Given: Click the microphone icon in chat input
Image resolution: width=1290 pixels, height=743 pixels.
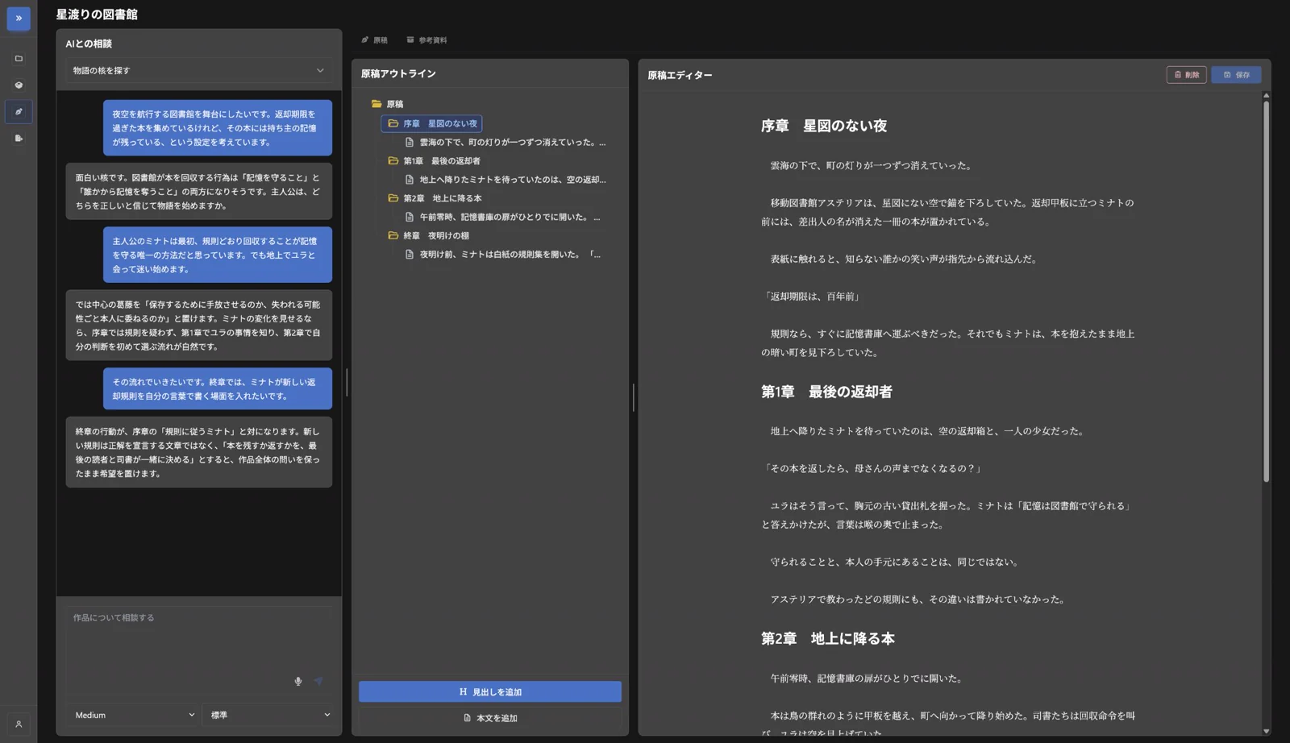Looking at the screenshot, I should pyautogui.click(x=298, y=682).
